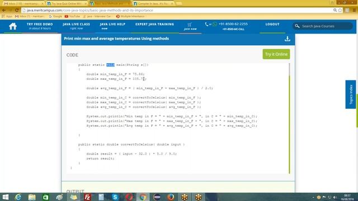Bookmark this page with the star icon
Viewport: 358px width, 201px height.
pyautogui.click(x=340, y=10)
